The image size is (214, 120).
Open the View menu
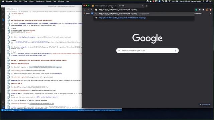coord(25,1)
